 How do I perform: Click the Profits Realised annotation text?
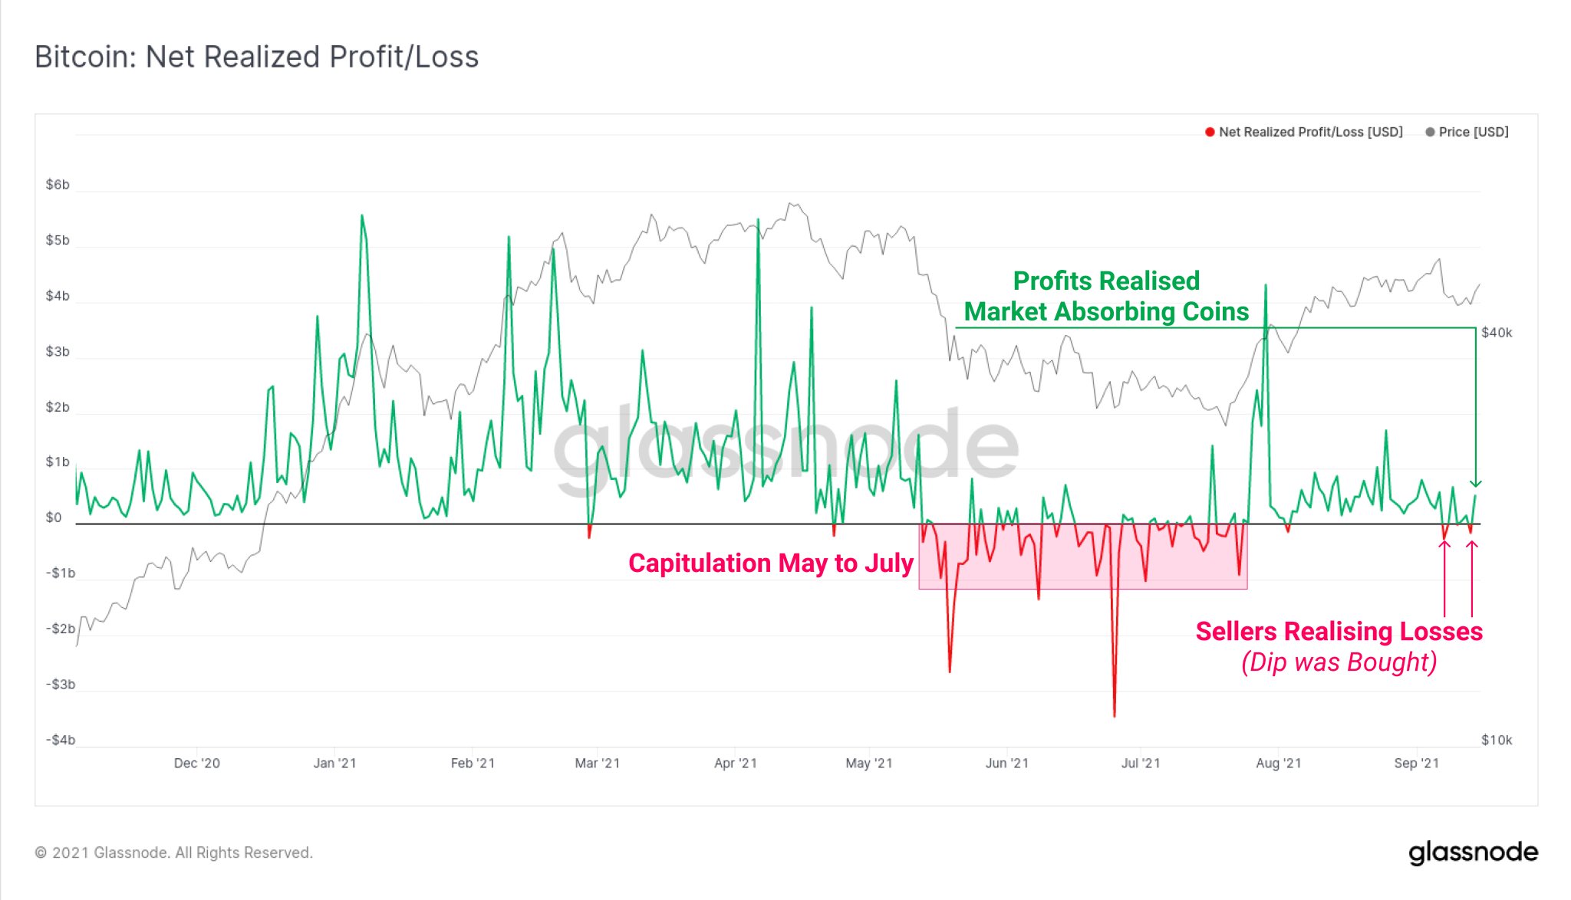pyautogui.click(x=1106, y=281)
